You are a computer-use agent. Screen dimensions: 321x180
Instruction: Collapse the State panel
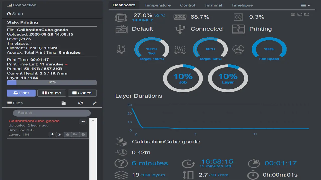[15, 14]
